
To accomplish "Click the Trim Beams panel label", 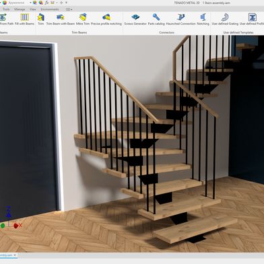I will point(79,32).
